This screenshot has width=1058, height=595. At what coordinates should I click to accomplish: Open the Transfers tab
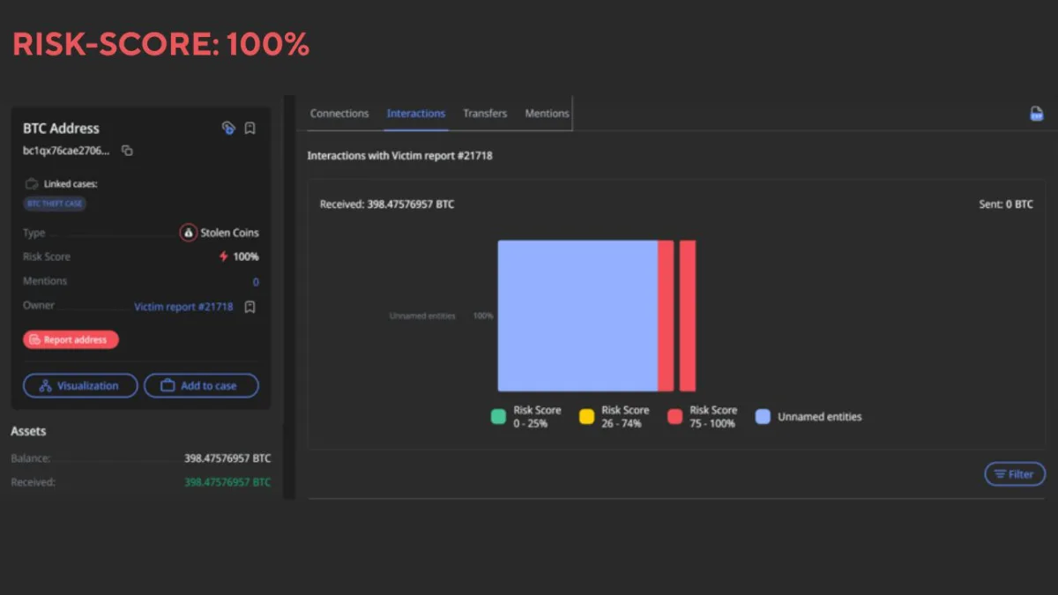(485, 114)
